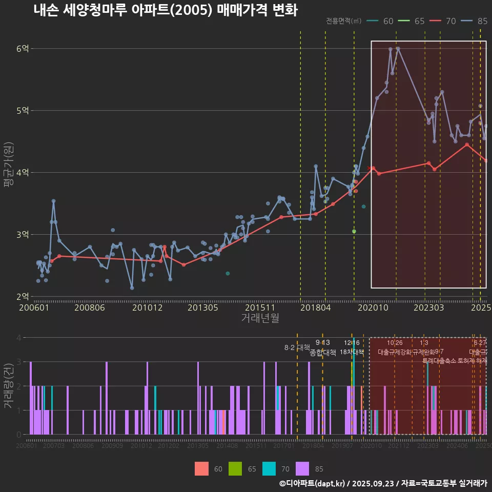Select the cyan 70 swatch in bottom legend

[269, 468]
